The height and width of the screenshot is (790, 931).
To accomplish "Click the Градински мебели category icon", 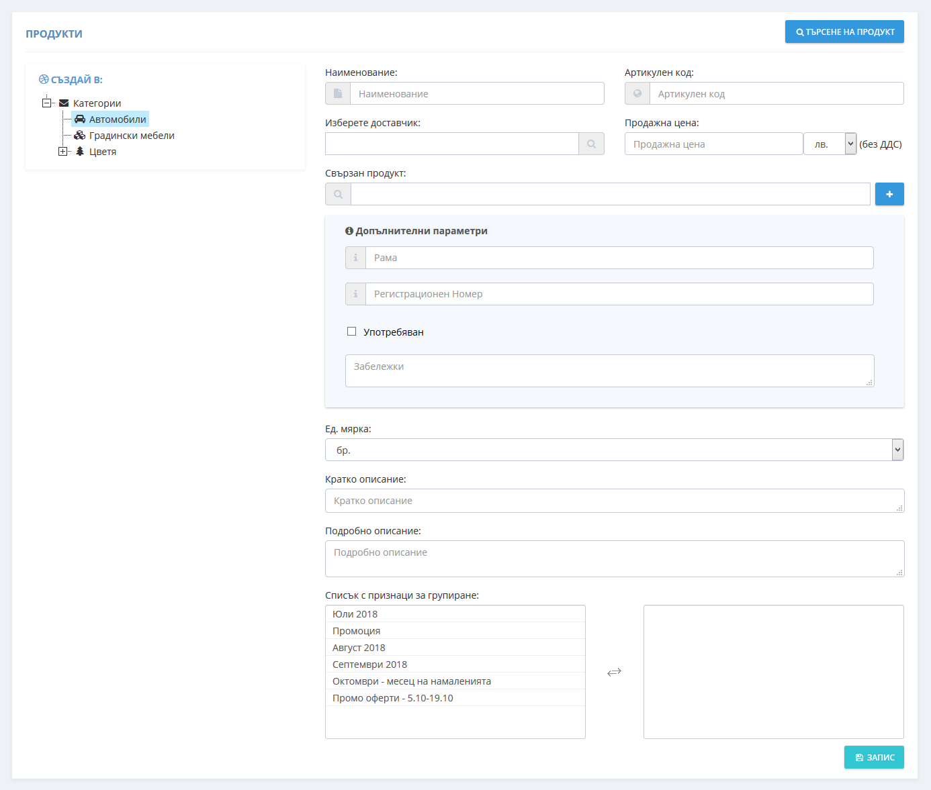I will click(80, 135).
